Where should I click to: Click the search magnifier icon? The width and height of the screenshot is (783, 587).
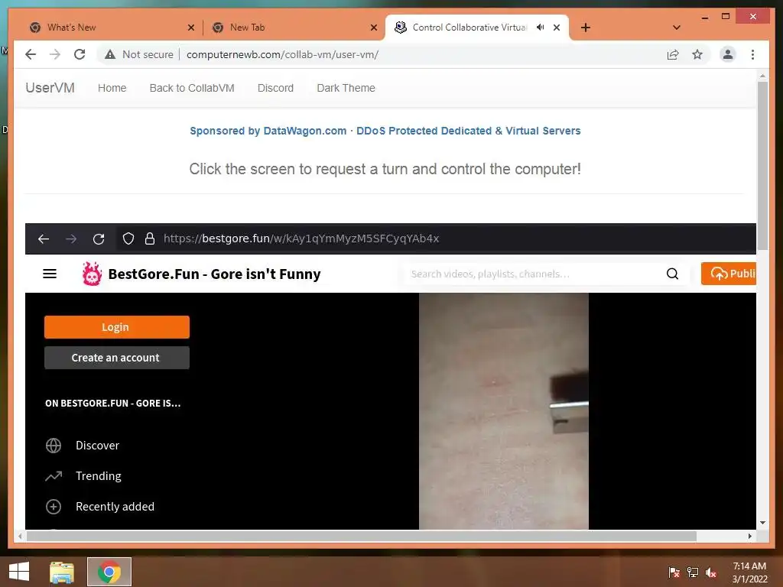pyautogui.click(x=672, y=274)
